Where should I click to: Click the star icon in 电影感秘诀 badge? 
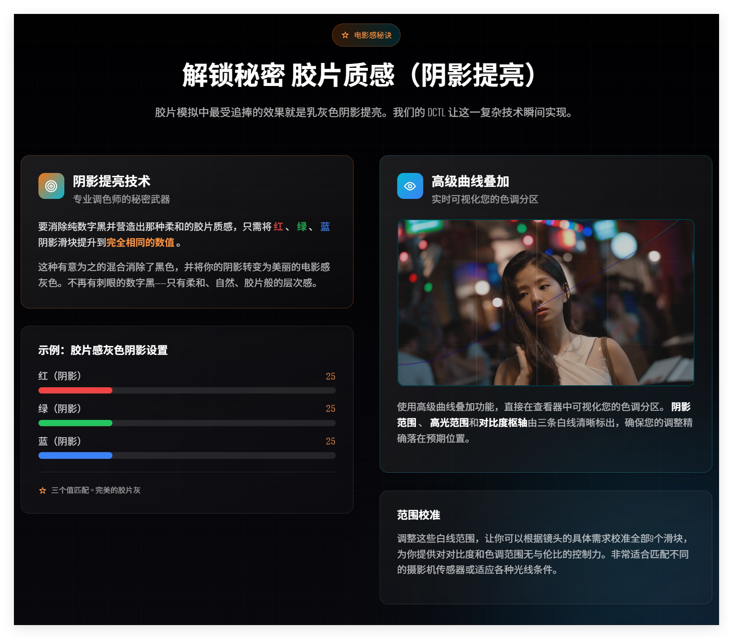[x=345, y=35]
